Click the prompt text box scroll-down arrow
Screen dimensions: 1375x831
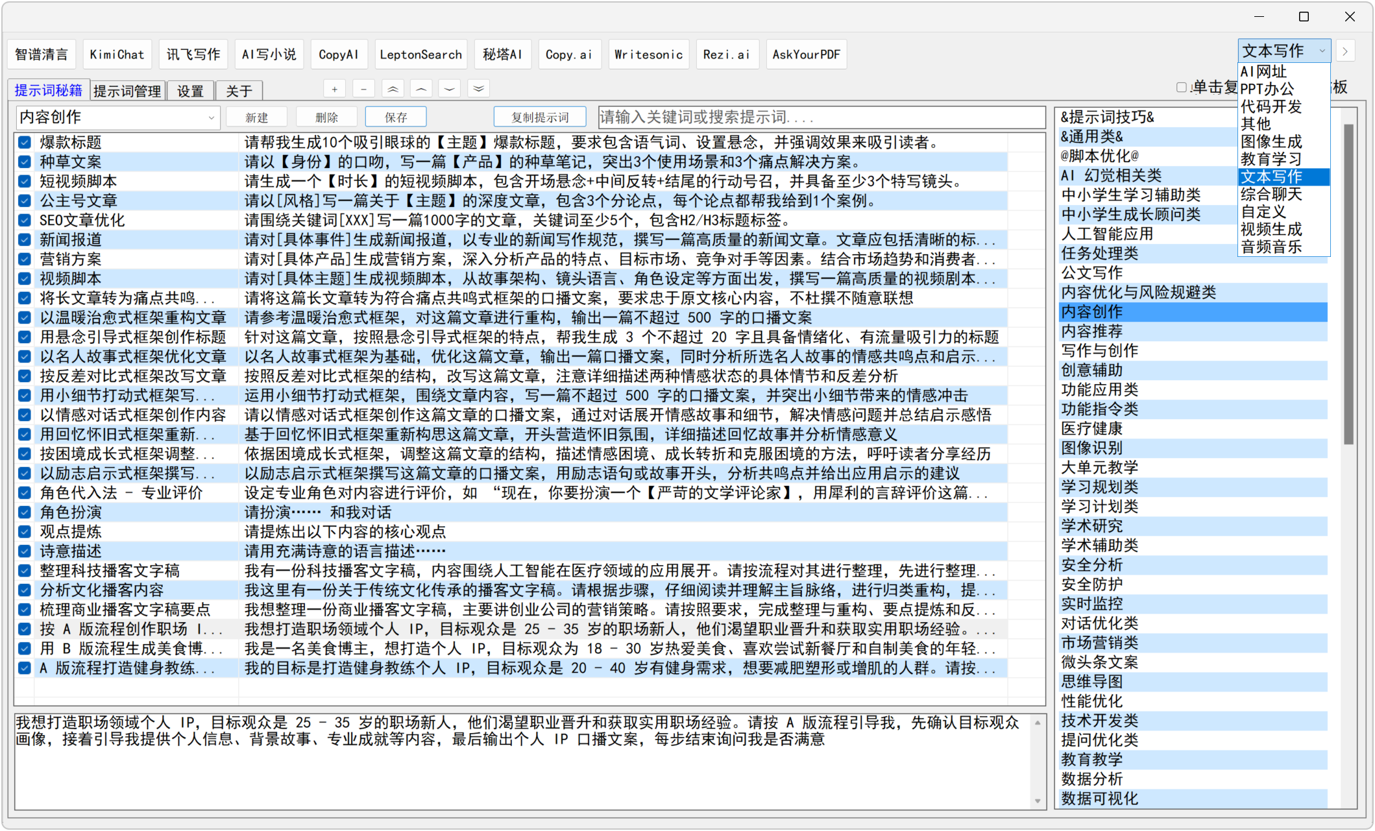[1038, 801]
